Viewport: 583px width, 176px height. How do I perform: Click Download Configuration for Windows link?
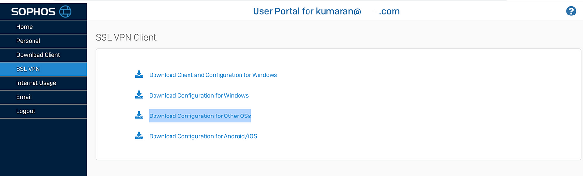(199, 96)
